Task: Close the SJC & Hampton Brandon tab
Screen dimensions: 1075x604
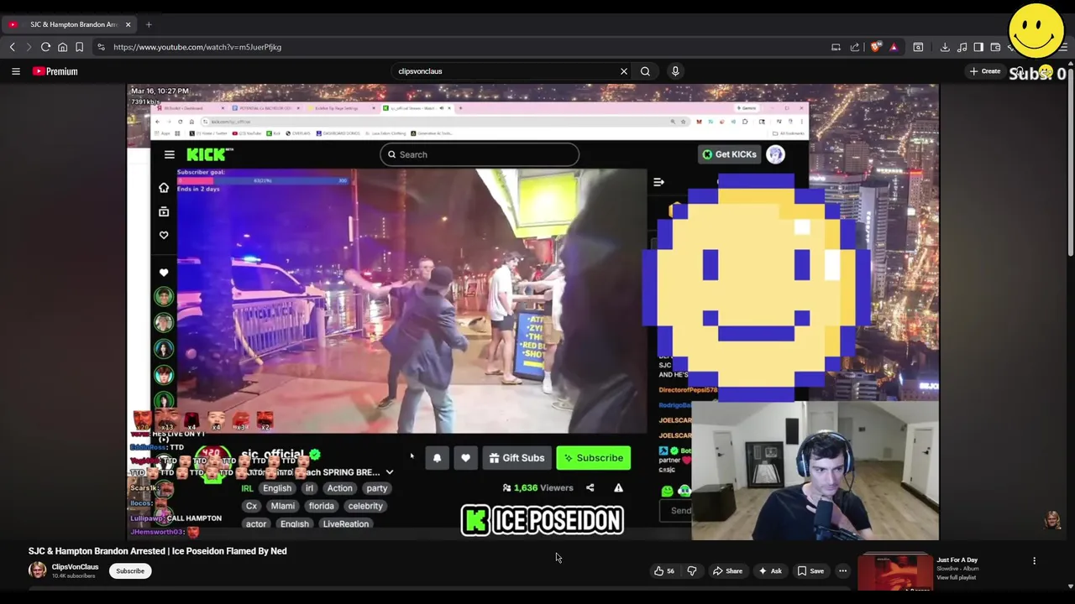Action: point(128,24)
